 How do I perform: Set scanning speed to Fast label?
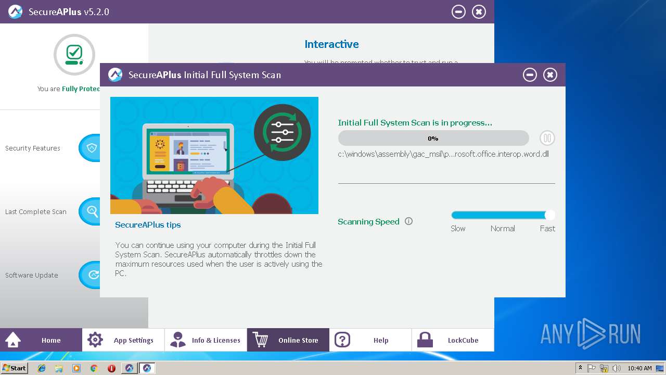547,229
